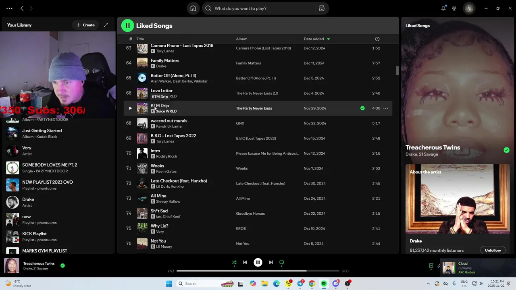Image resolution: width=516 pixels, height=290 pixels.
Task: Open the Browse icon beside the search field
Action: click(321, 8)
